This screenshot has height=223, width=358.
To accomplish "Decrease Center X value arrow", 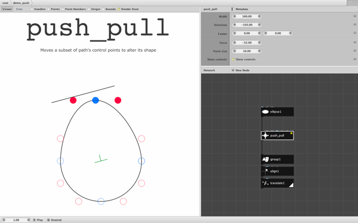I will click(x=234, y=33).
